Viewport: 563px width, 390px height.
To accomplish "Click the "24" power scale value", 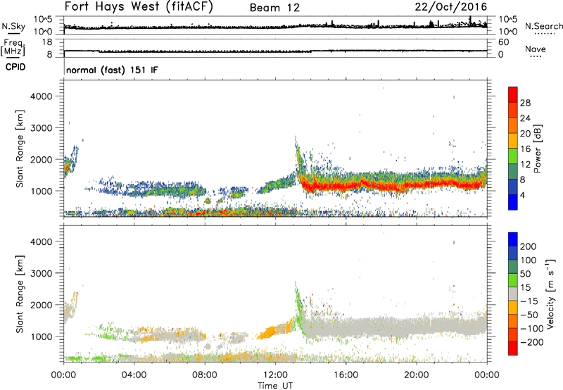I will click(525, 118).
